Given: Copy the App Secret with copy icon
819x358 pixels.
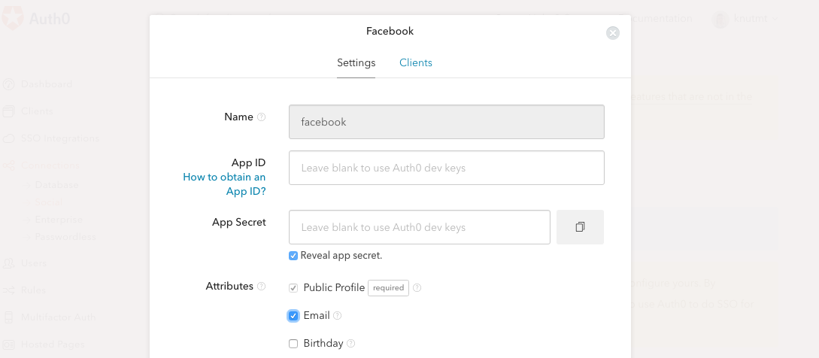Looking at the screenshot, I should point(580,227).
